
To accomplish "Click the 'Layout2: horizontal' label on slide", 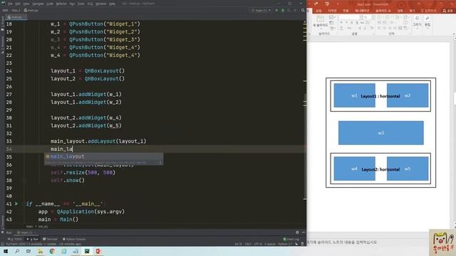I will click(x=380, y=169).
